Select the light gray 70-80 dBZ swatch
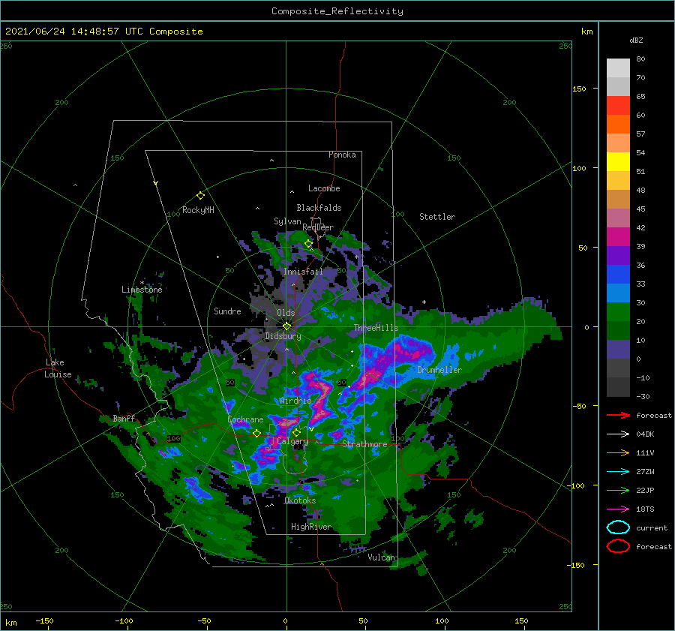The image size is (675, 631). (x=618, y=68)
